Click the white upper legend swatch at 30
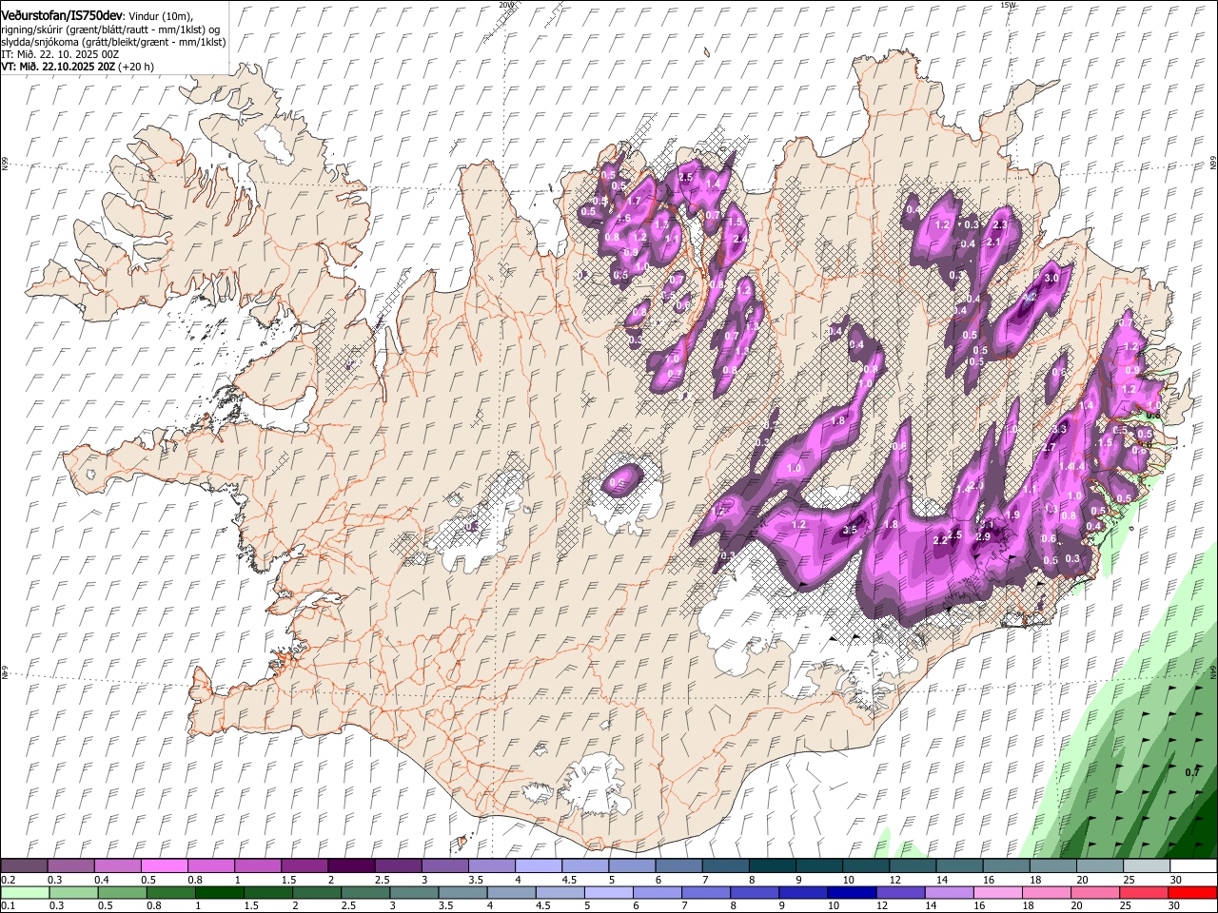Image resolution: width=1218 pixels, height=913 pixels. click(1193, 865)
